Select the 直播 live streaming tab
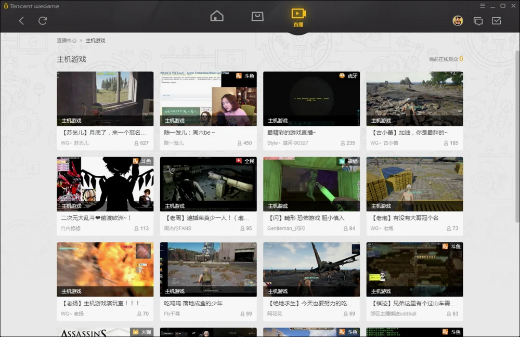 pyautogui.click(x=298, y=18)
